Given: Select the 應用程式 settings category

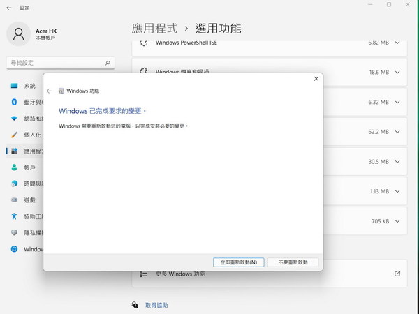Looking at the screenshot, I should click(24, 151).
